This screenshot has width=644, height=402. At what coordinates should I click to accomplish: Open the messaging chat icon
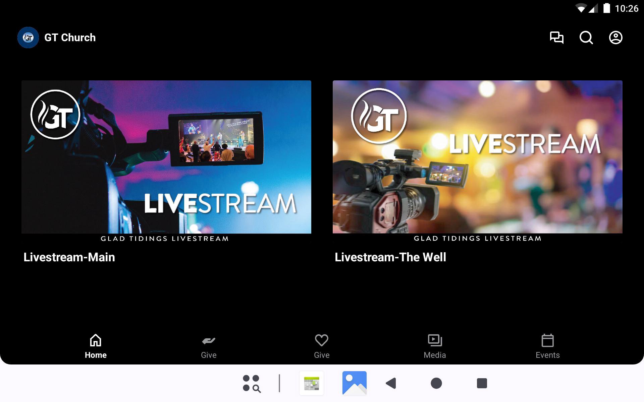tap(556, 38)
